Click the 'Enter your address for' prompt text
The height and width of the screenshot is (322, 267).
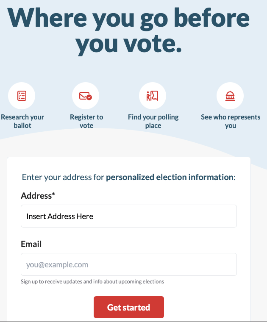click(x=63, y=177)
